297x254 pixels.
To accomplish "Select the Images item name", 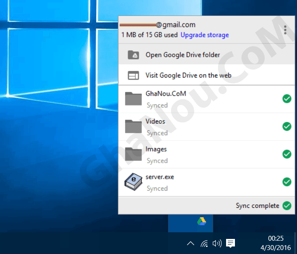I will (x=156, y=149).
